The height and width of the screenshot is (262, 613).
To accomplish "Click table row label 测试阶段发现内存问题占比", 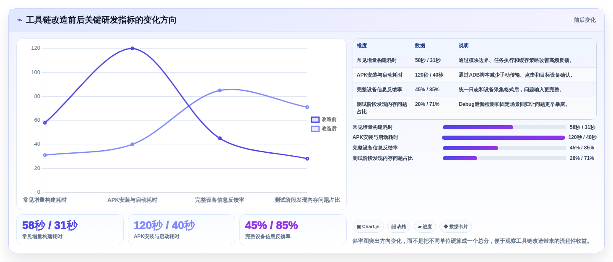I will [382, 108].
